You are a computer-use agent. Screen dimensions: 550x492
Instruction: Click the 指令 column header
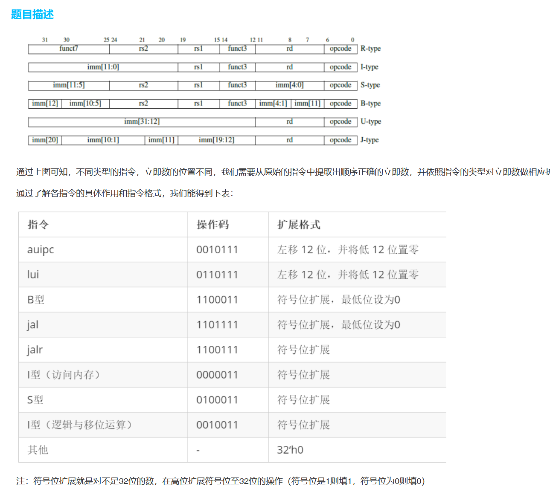[38, 225]
